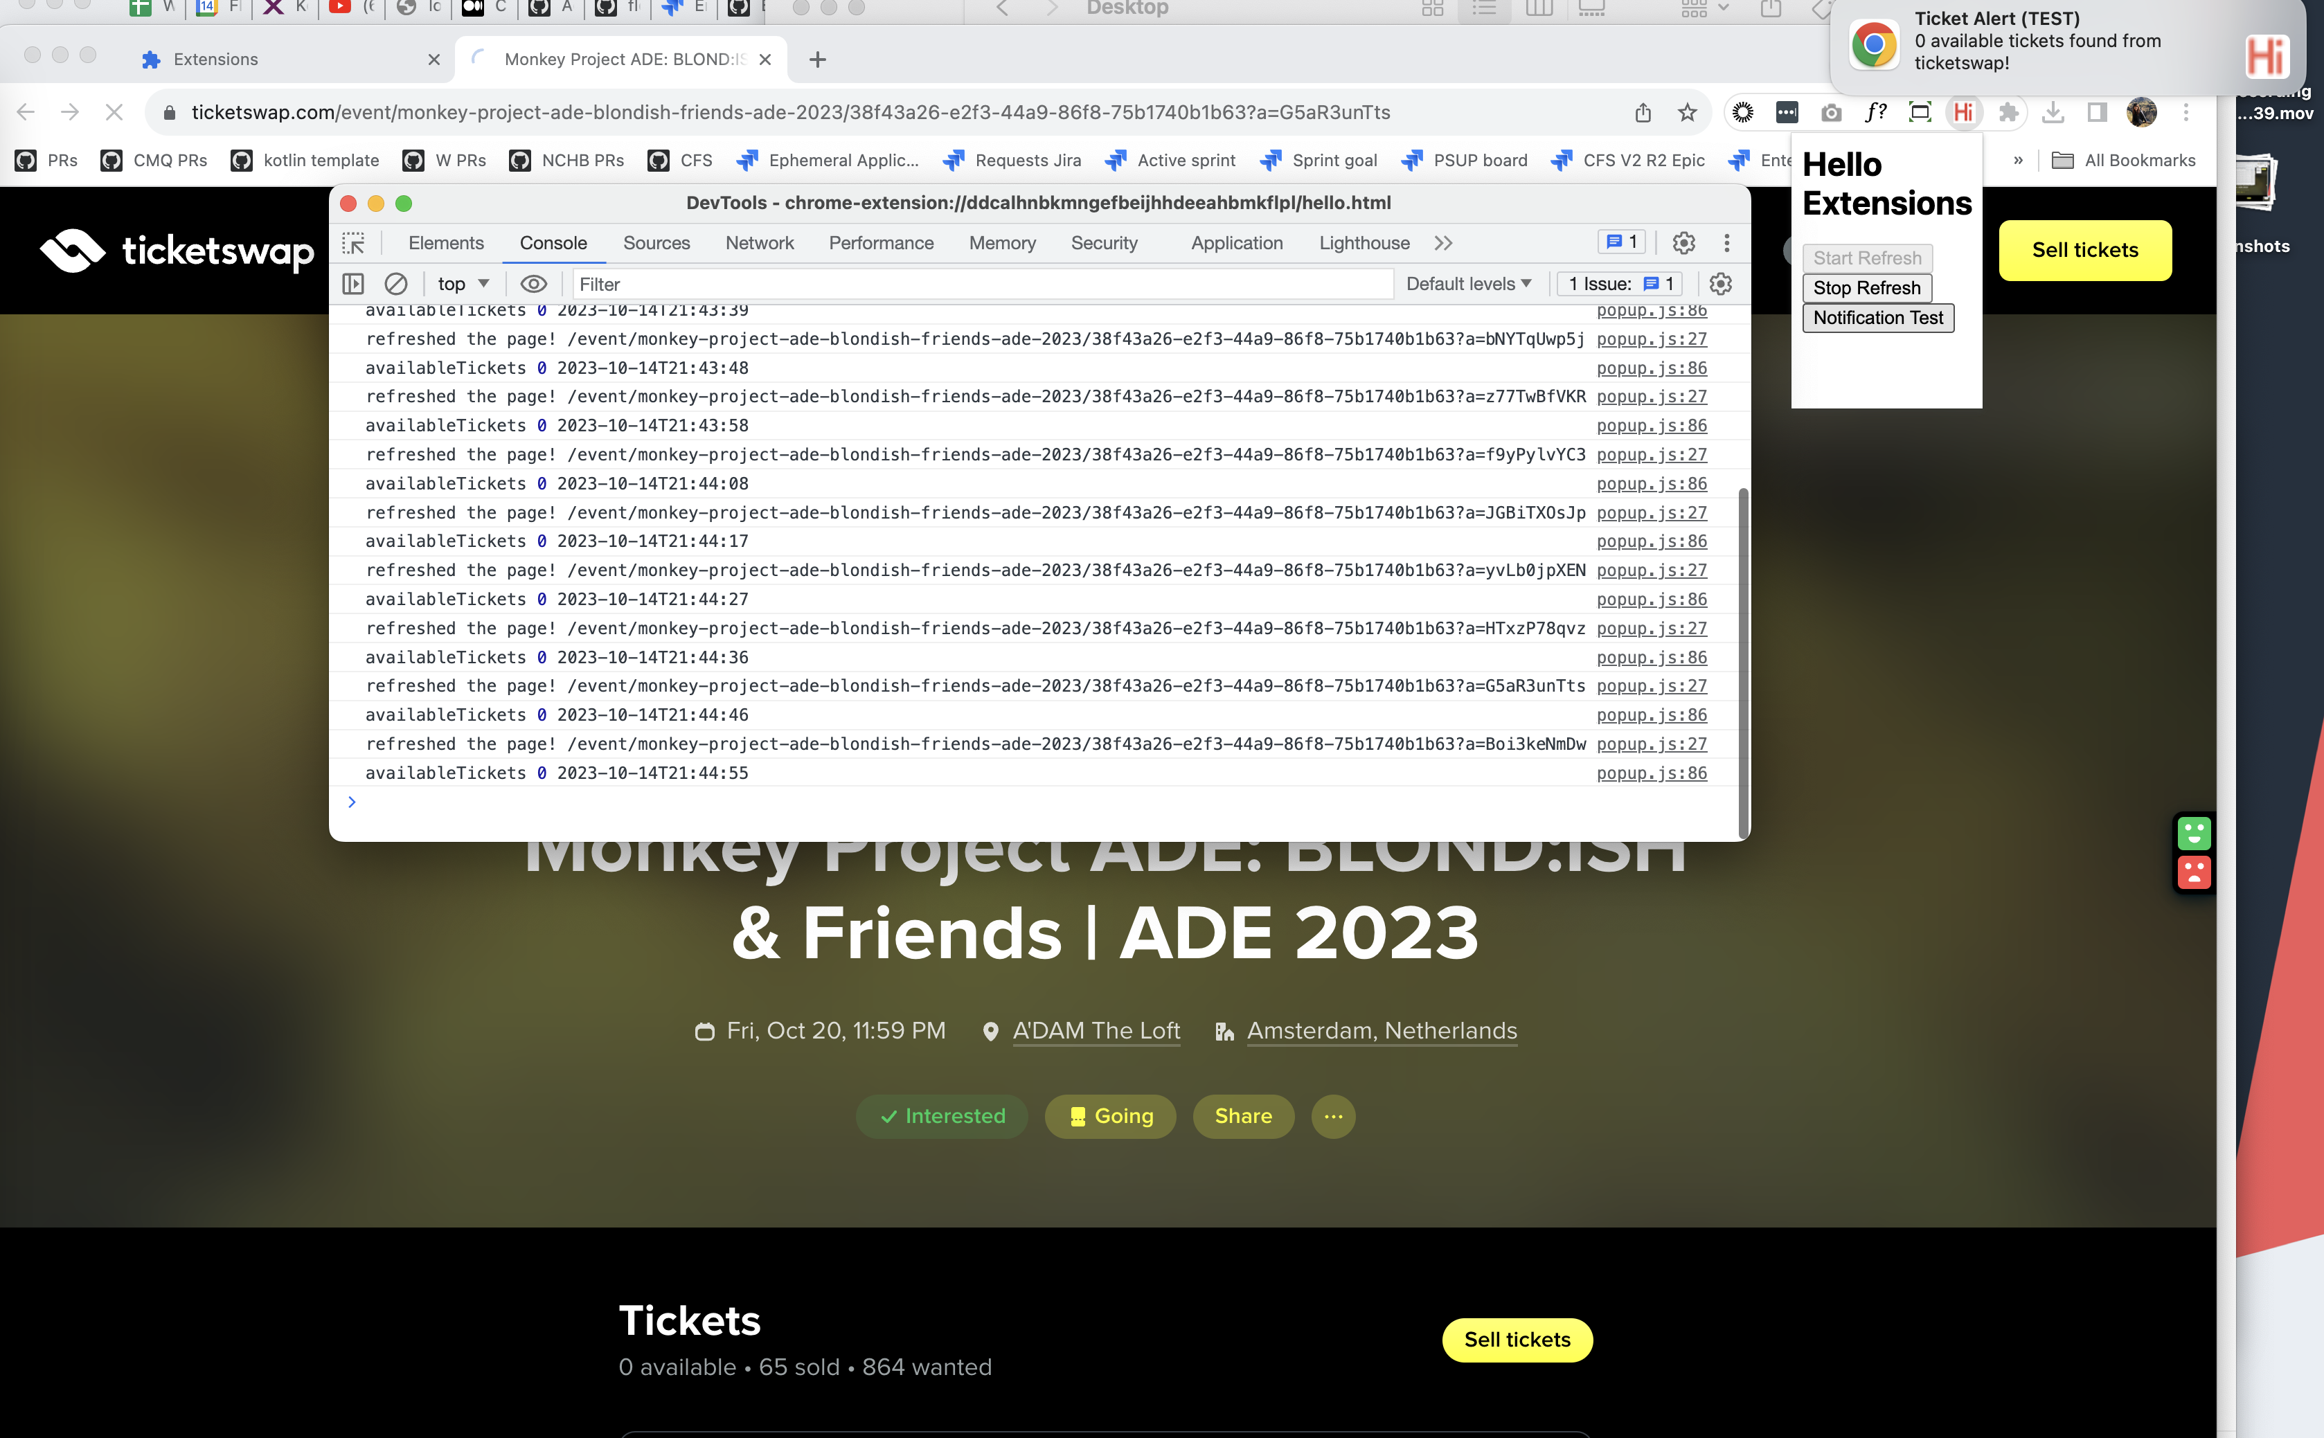Viewport: 2324px width, 1438px height.
Task: Open the Chrome extensions puzzle piece menu
Action: pos(2008,112)
